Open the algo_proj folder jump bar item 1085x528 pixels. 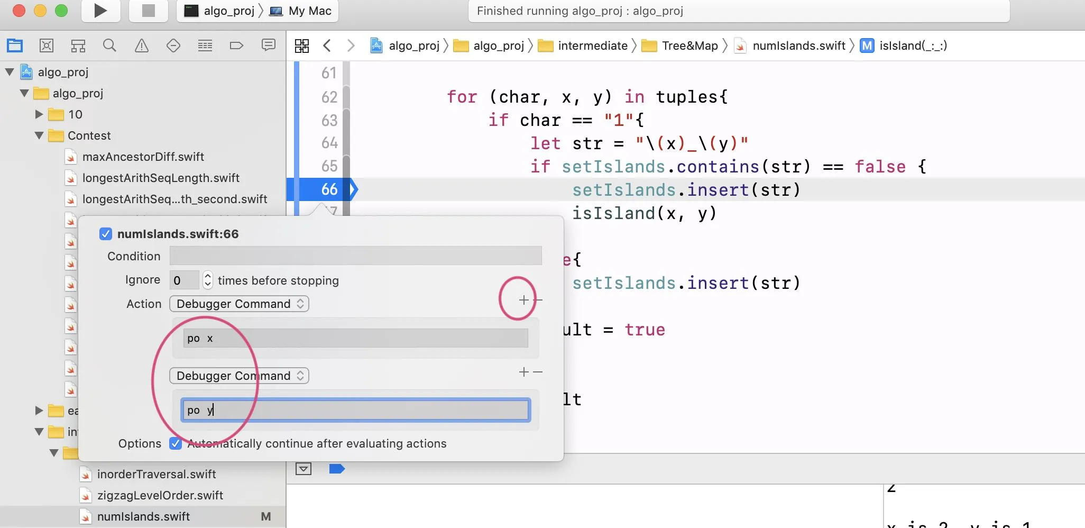[489, 45]
